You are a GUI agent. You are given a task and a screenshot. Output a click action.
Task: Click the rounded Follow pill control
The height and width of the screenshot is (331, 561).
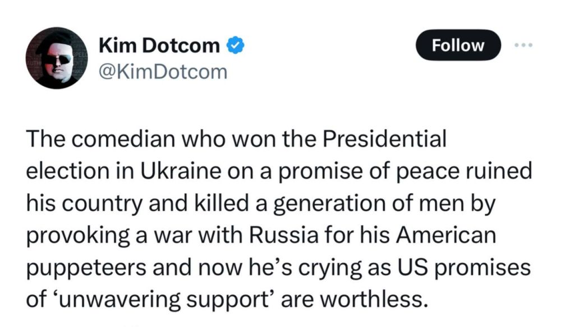(458, 45)
